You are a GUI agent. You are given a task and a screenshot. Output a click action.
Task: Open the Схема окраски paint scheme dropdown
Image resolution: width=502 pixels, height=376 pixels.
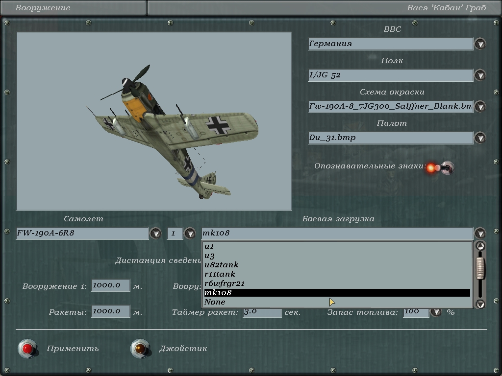480,107
